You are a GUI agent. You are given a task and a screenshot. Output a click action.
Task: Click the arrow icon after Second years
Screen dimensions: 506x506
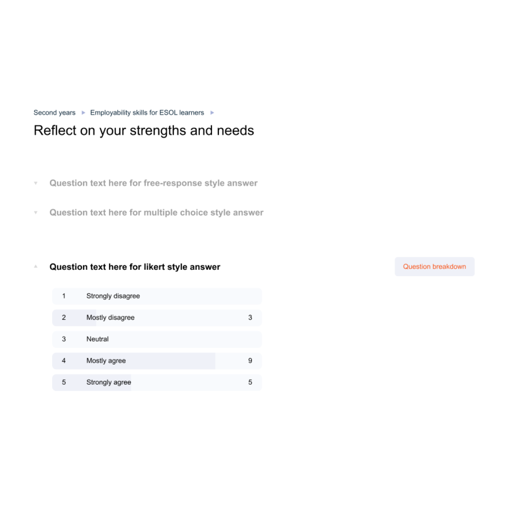(x=83, y=113)
